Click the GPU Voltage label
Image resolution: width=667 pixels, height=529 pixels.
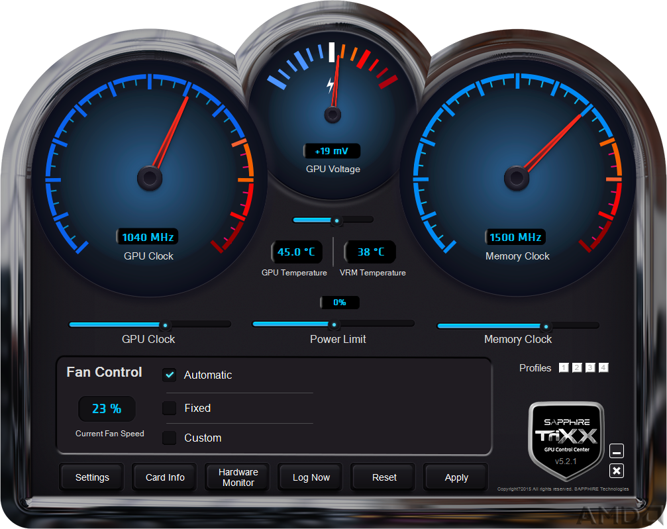click(x=333, y=169)
